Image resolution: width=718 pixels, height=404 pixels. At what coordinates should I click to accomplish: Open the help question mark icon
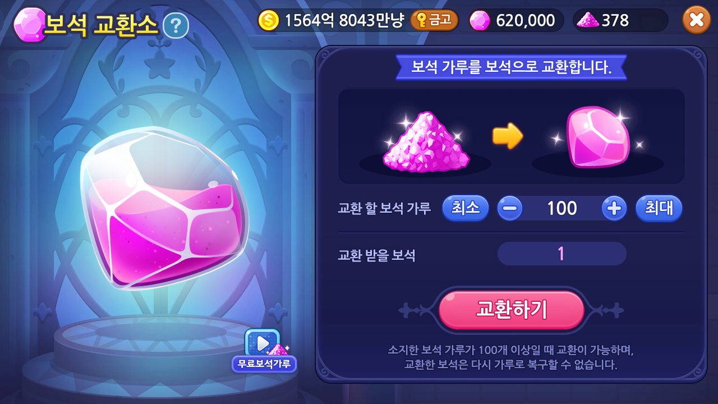pos(176,25)
